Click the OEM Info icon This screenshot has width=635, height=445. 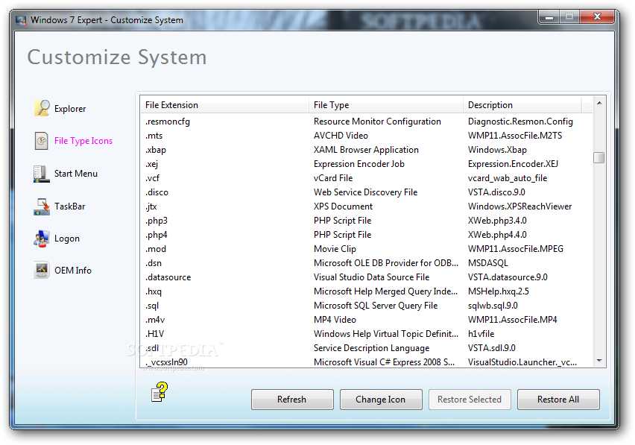click(x=41, y=270)
